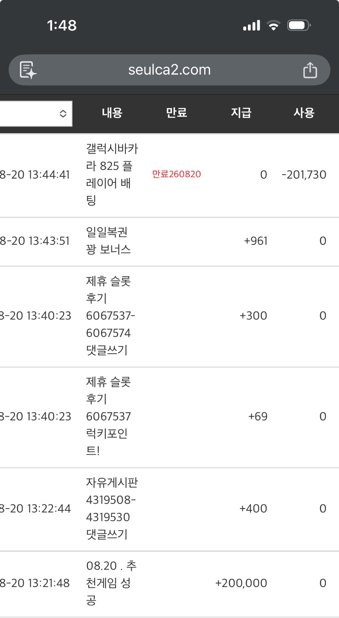The image size is (339, 618).
Task: Open 일일복권 꽝 보너스 entry
Action: [x=108, y=241]
